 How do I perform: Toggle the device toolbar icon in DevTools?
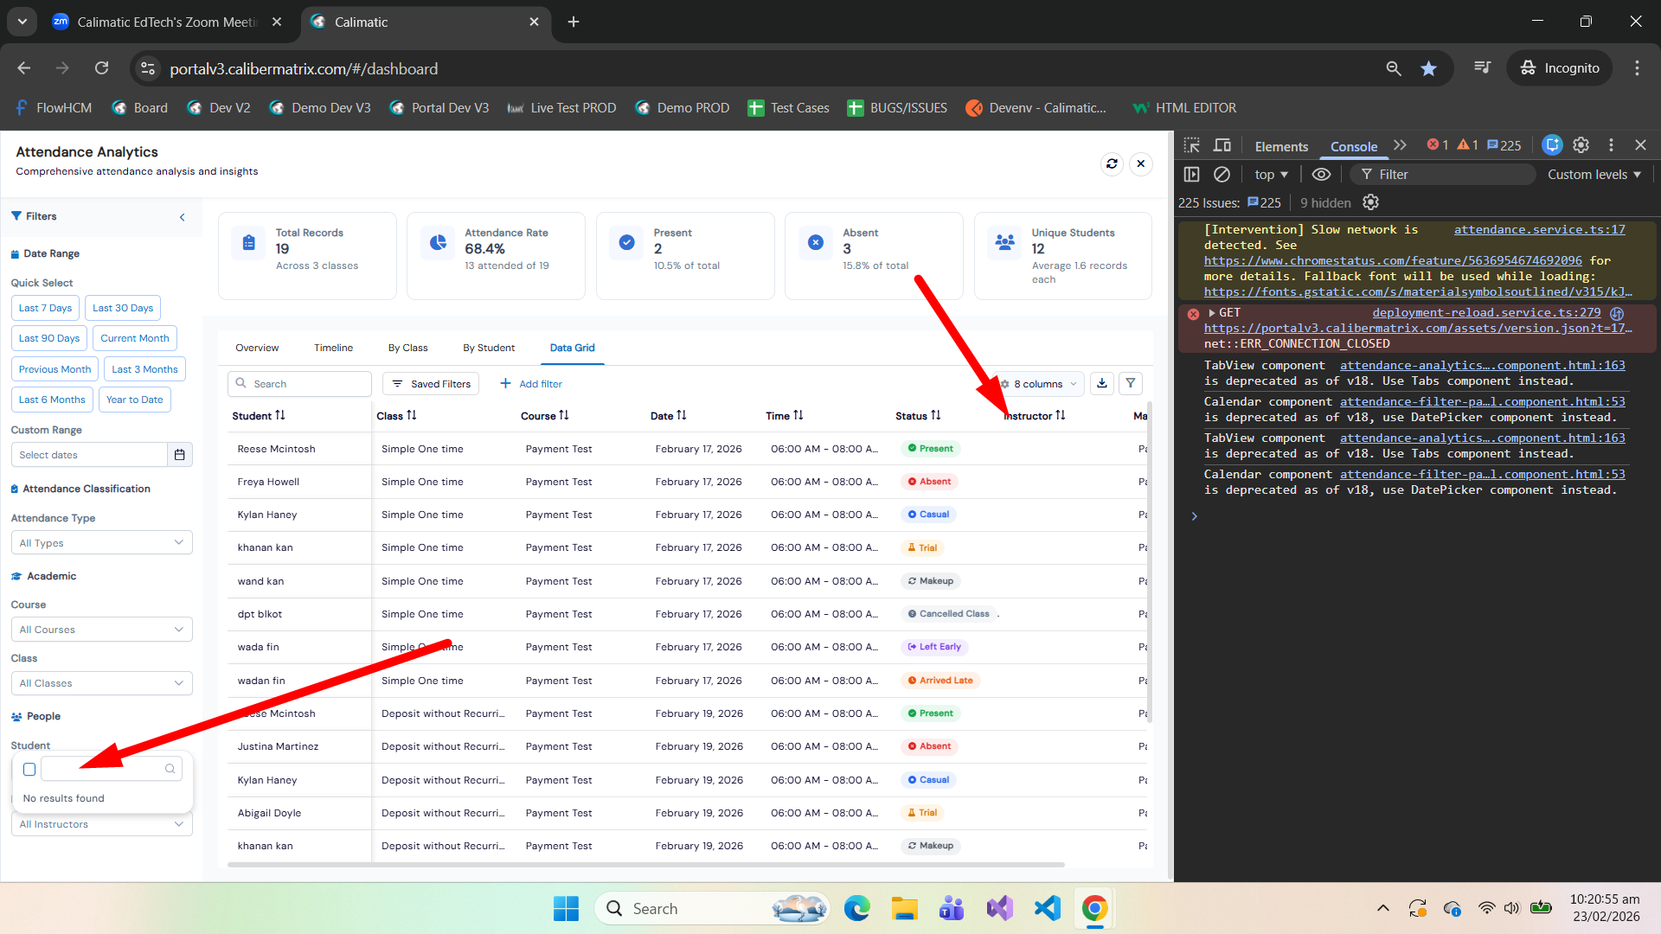[1222, 145]
